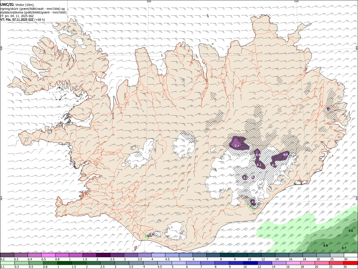The height and width of the screenshot is (269, 358).
Task: Pick the slate blue 6 swatch in the top legend
Action: (199, 255)
